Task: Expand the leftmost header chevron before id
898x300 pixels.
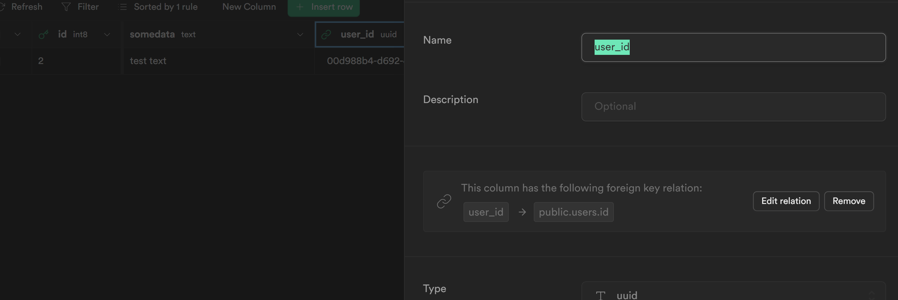Action: [x=17, y=34]
